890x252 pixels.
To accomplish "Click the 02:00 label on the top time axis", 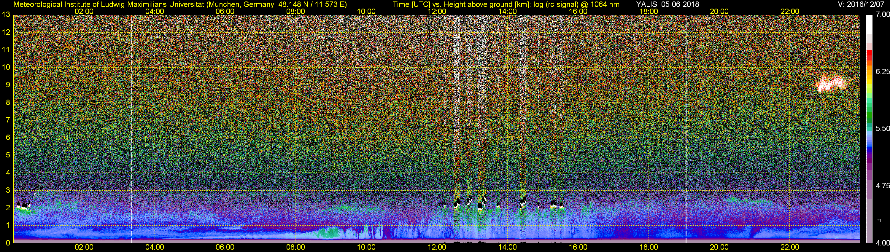I will tap(84, 11).
